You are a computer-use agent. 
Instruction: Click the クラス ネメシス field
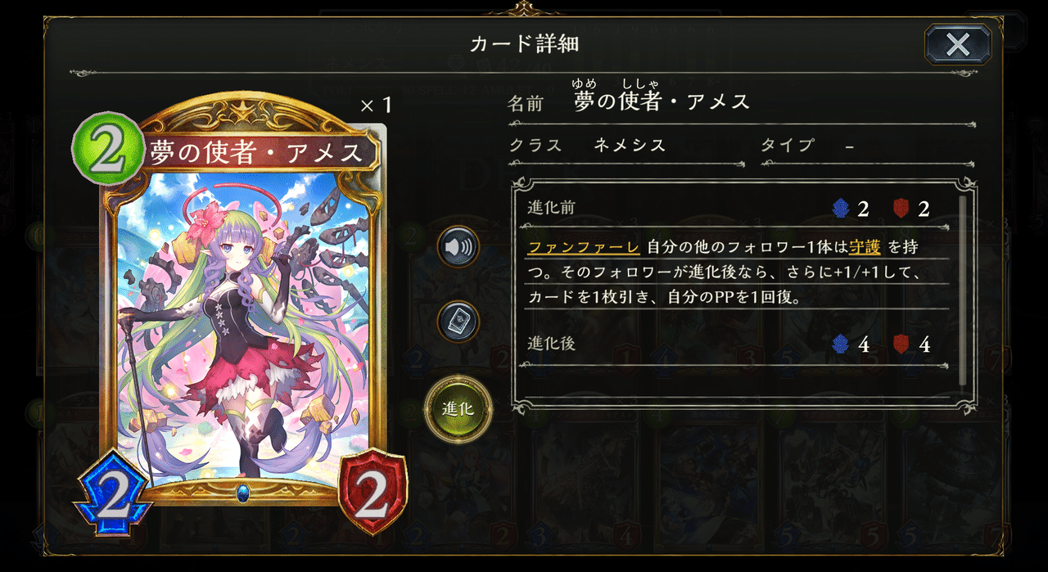[x=626, y=146]
